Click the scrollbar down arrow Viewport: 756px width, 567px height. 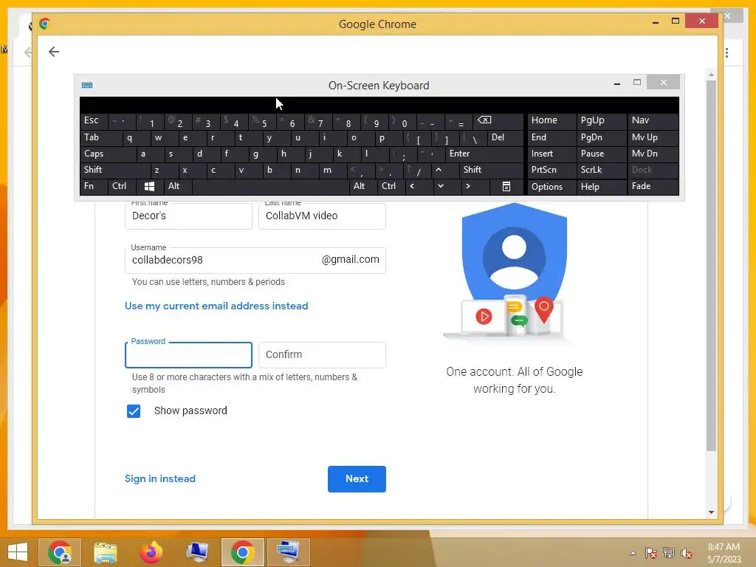pos(711,512)
